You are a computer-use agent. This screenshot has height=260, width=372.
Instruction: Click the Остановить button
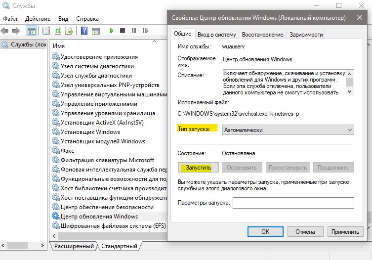tap(242, 168)
